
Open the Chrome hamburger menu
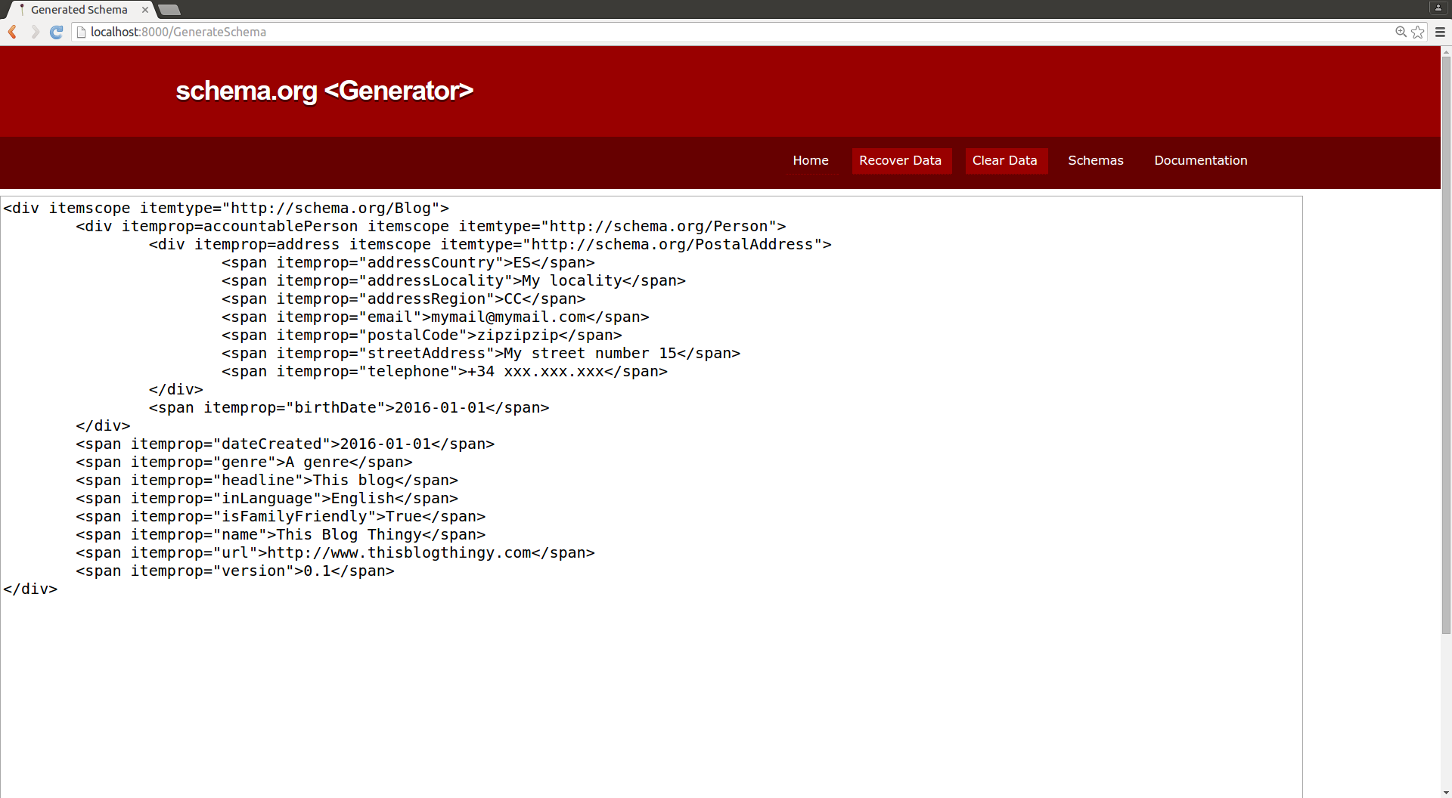1440,32
